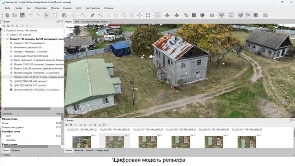Expand the Компоненты связности folder
295x166 pixels.
point(7,47)
